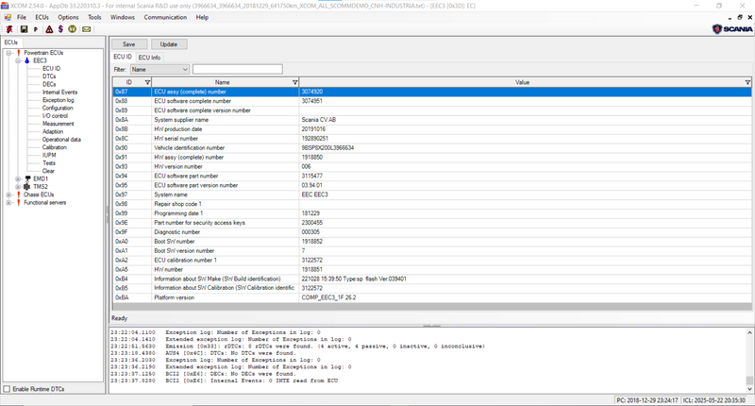The image size is (755, 406).
Task: Click the ICL date status bar entry
Action: [715, 400]
